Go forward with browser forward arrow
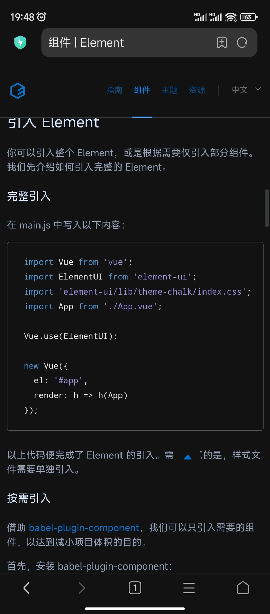The height and width of the screenshot is (614, 270). [x=81, y=588]
